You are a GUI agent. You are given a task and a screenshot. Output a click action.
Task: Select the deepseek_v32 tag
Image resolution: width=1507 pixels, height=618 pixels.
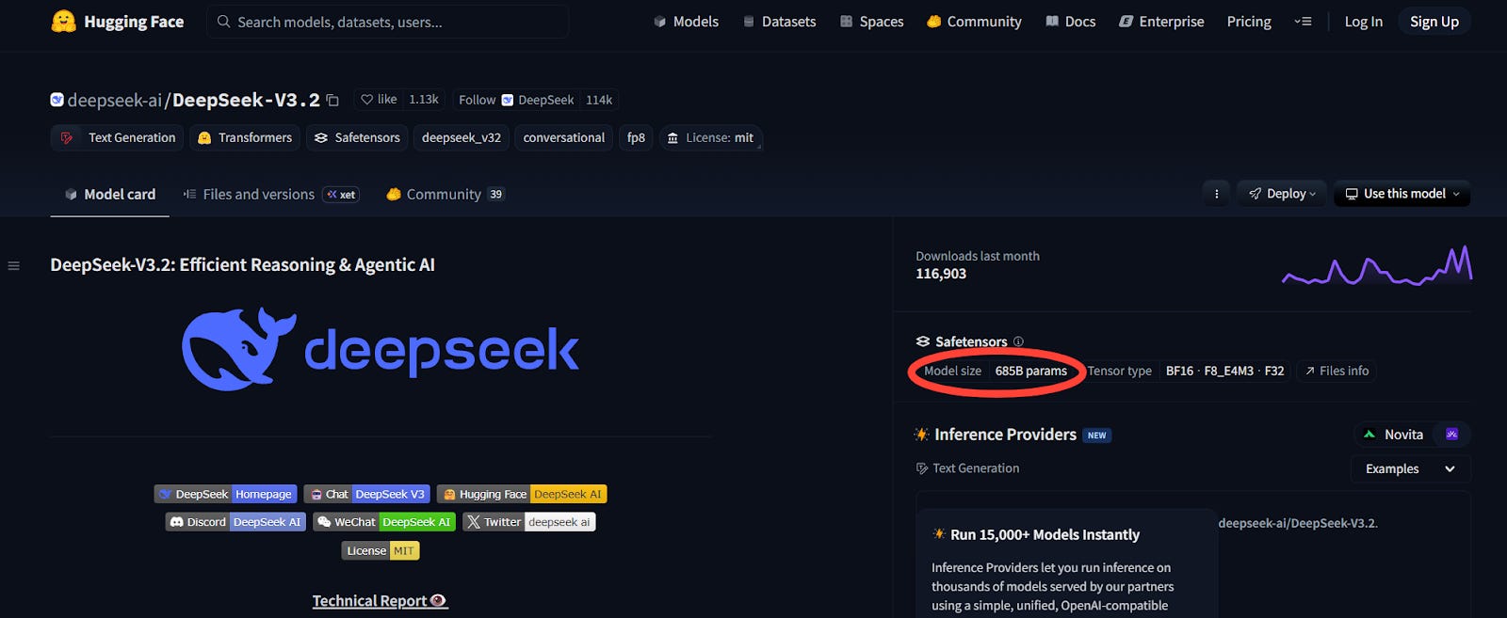click(462, 137)
